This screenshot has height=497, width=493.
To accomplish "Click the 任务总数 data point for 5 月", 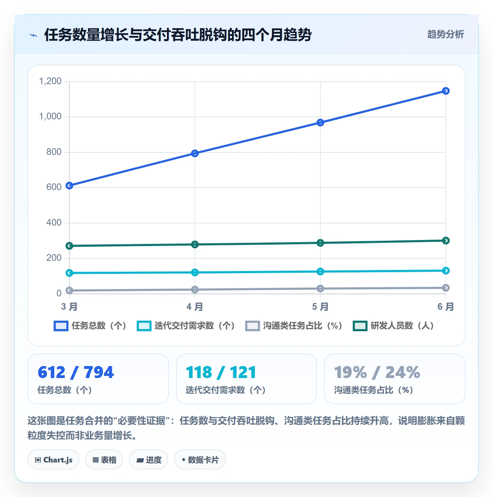I will [x=320, y=122].
